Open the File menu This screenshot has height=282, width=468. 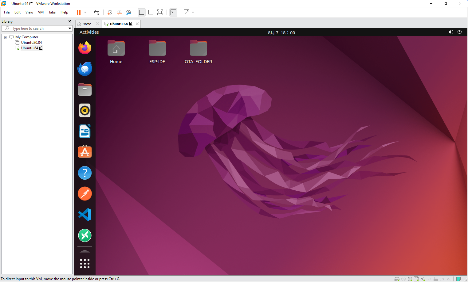pyautogui.click(x=7, y=12)
